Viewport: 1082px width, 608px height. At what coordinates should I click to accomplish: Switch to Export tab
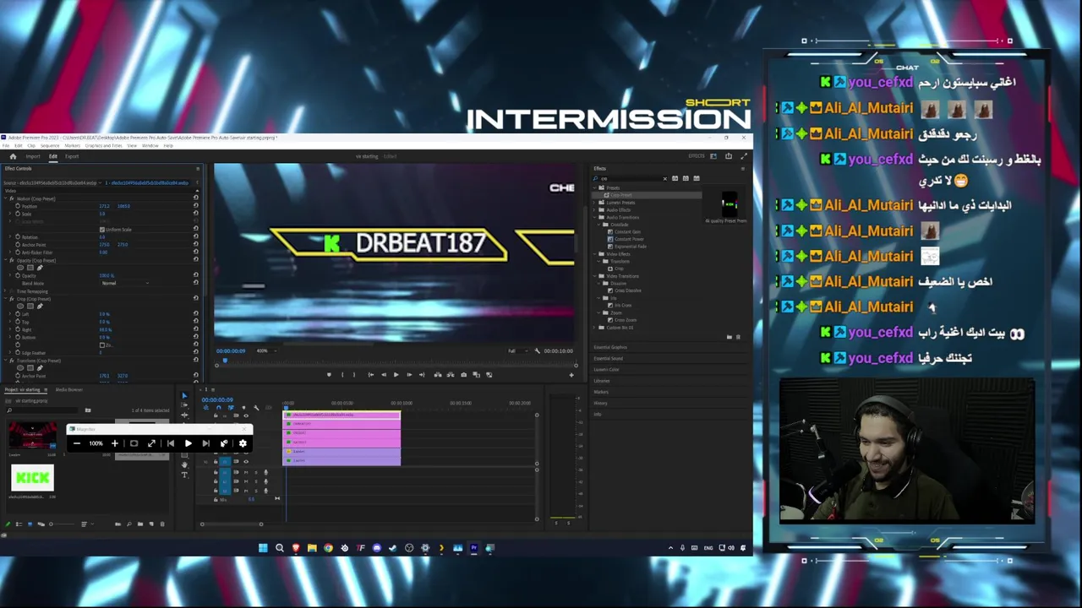72,156
